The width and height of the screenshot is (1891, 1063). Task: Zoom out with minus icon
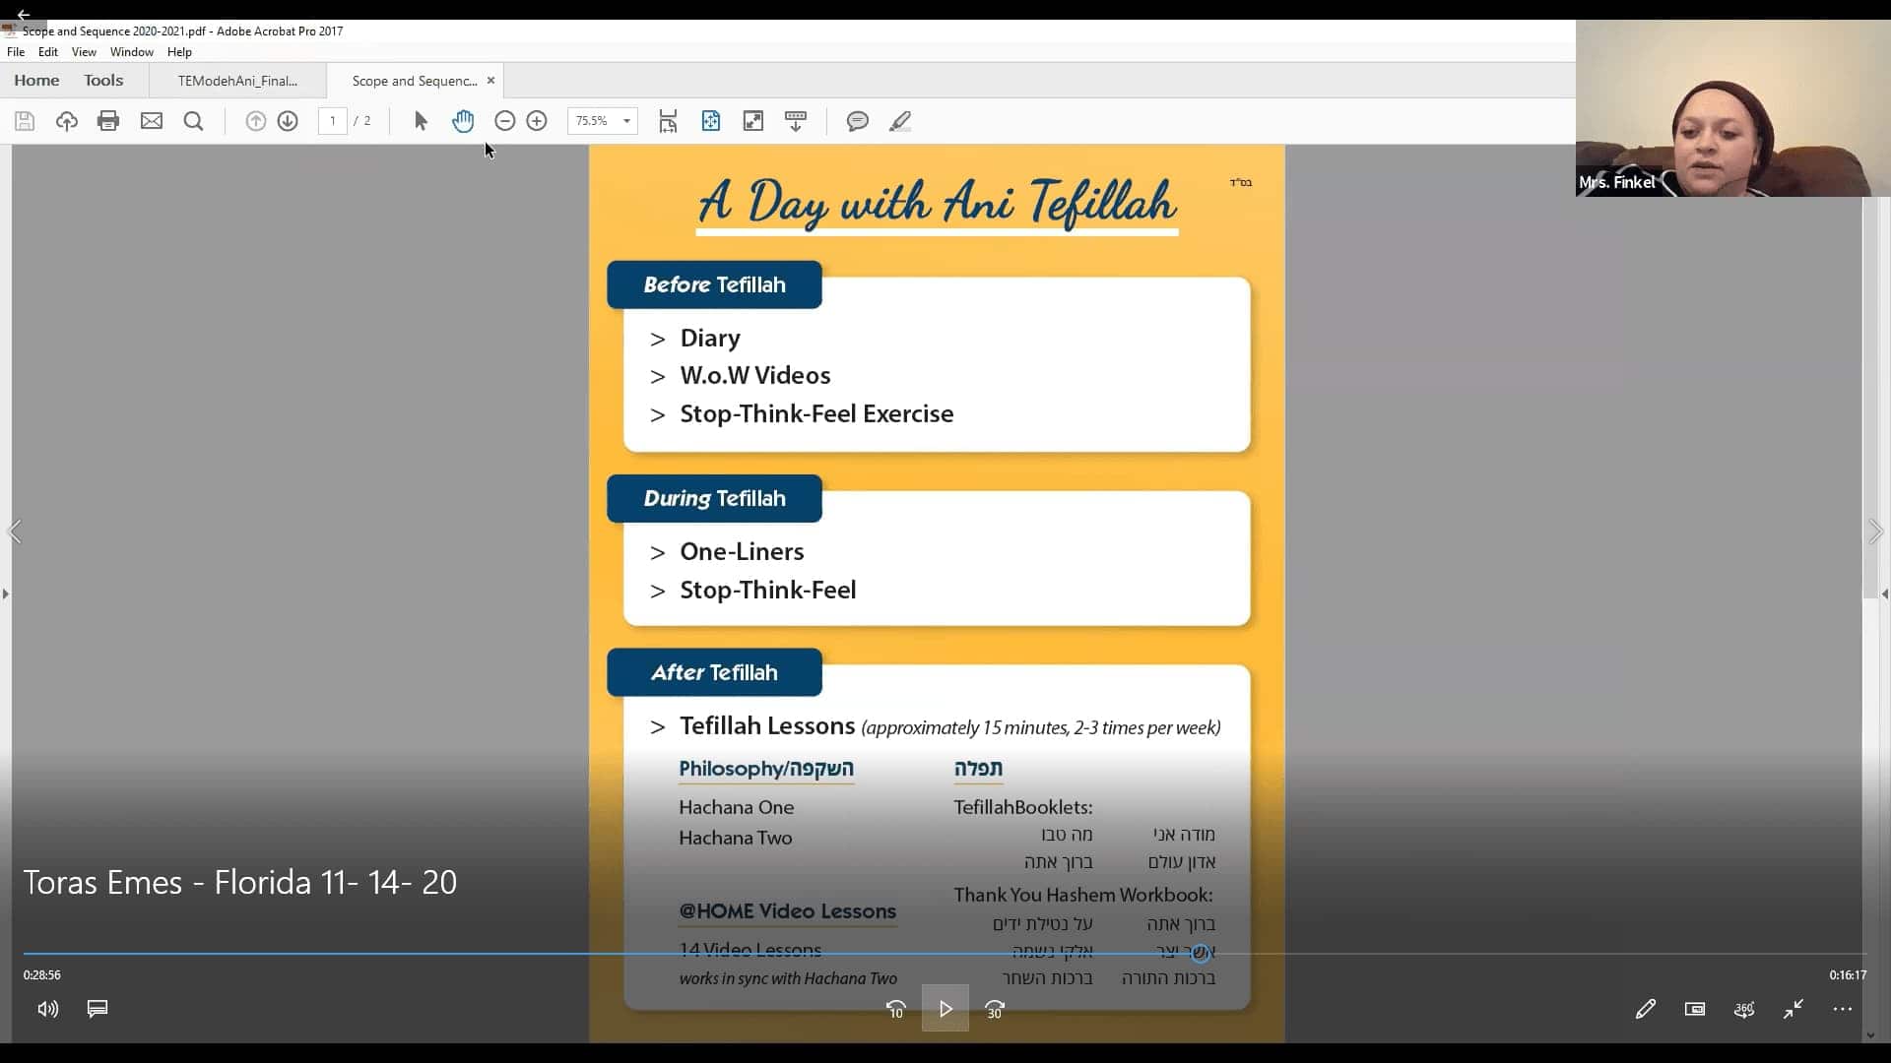505,121
